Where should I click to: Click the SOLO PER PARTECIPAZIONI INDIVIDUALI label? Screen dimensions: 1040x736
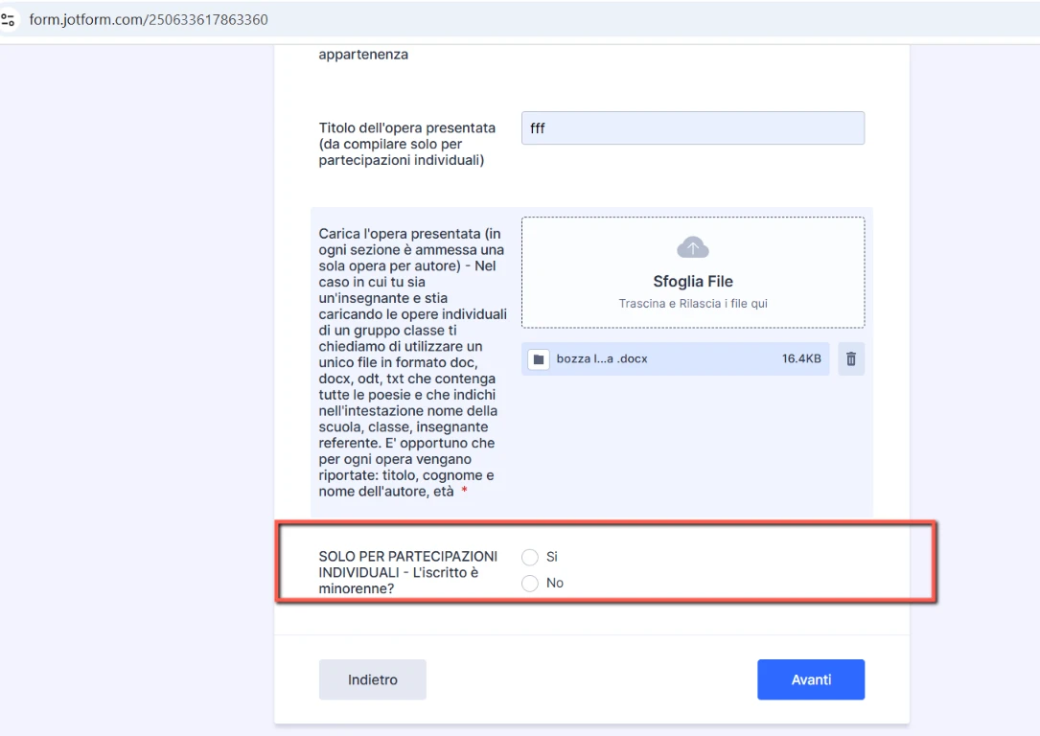click(x=407, y=572)
